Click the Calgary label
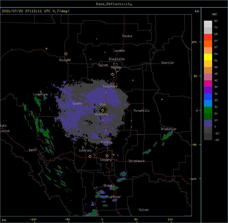The image size is (228, 223). coord(106,160)
